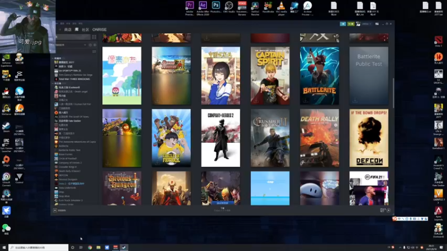This screenshot has width=447, height=251.
Task: Open Adobe Premiere Pro desktop shortcut
Action: tap(189, 8)
